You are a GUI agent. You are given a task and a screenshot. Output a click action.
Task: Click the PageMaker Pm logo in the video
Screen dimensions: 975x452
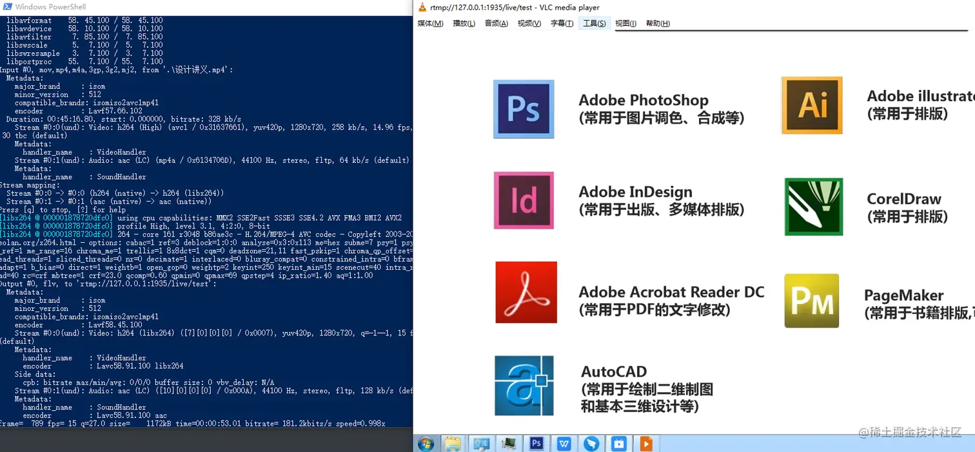click(x=811, y=301)
